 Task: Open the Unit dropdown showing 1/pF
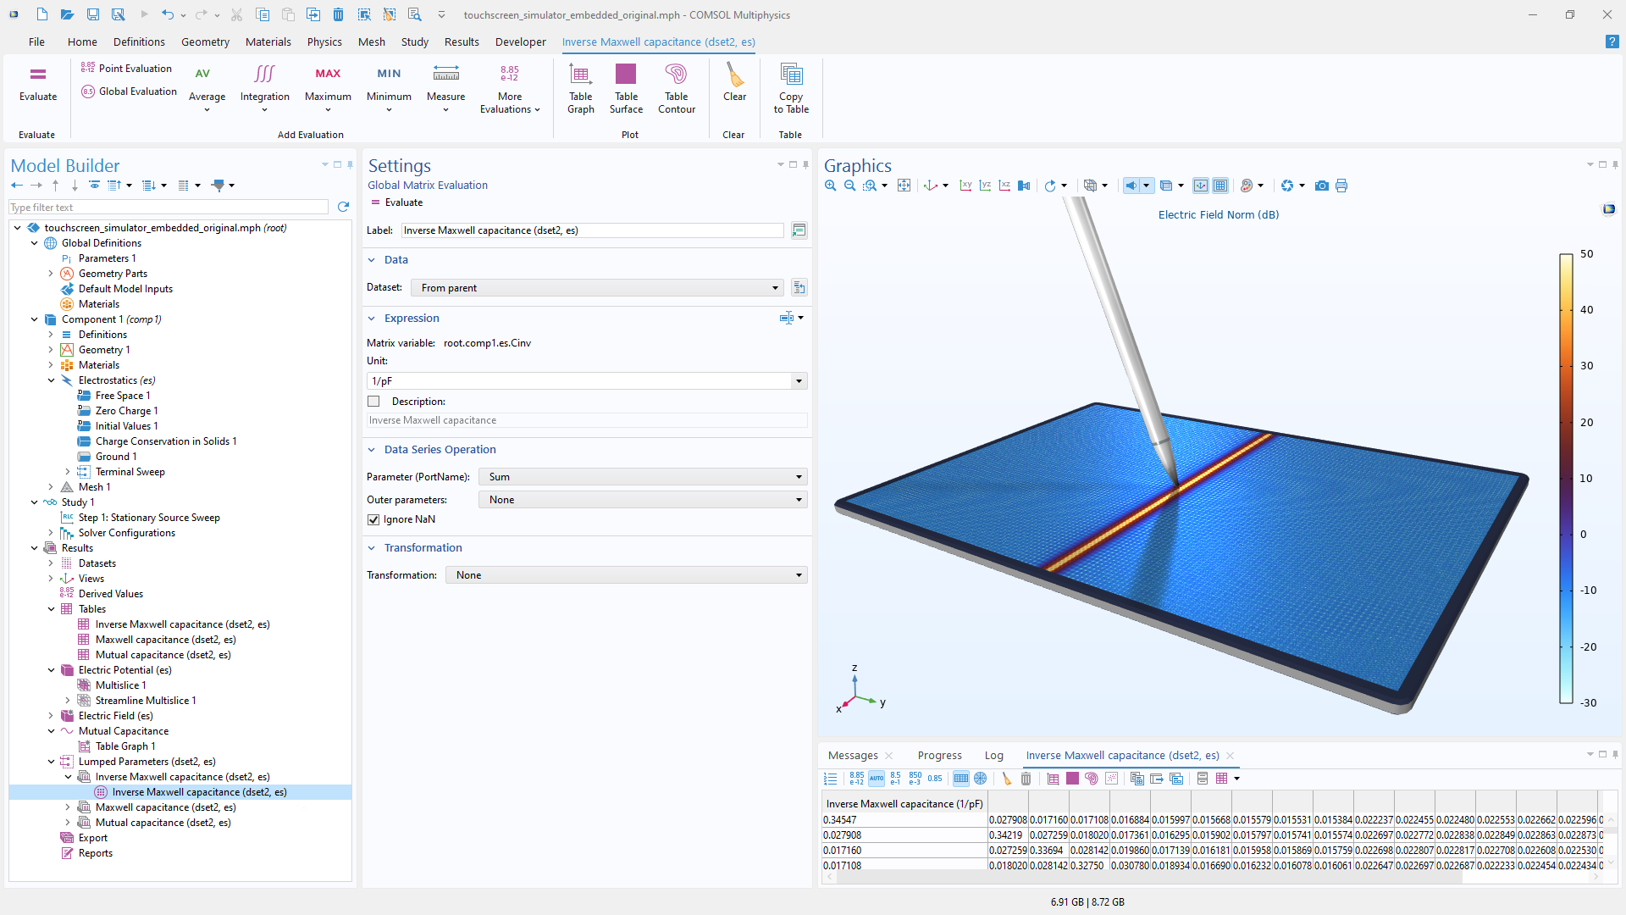click(x=798, y=381)
